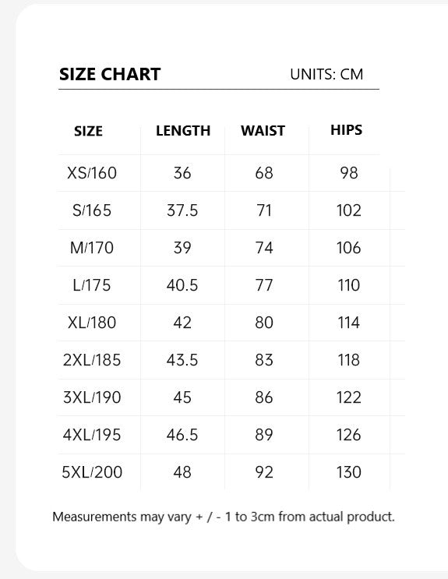This screenshot has width=448, height=579.
Task: Select the SIZE column header
Action: point(88,131)
